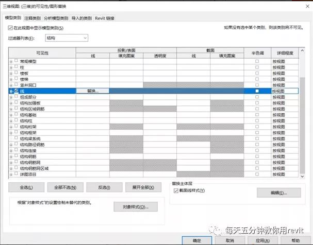Open the 分析模型类别 tab

click(56, 19)
